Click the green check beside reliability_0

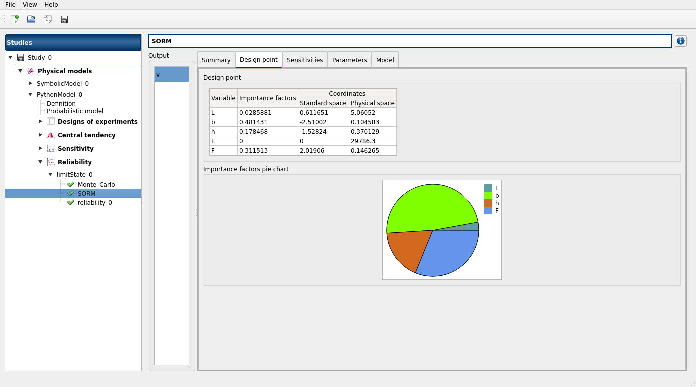point(71,202)
